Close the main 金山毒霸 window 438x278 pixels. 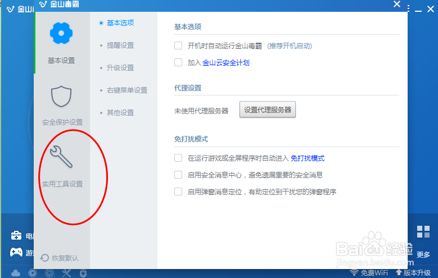point(431,9)
